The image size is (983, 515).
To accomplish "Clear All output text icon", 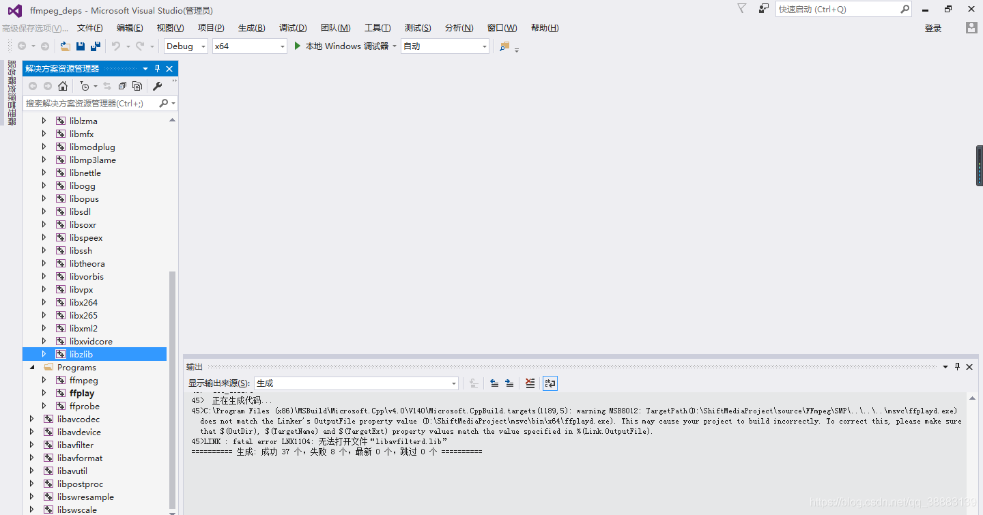I will 530,383.
